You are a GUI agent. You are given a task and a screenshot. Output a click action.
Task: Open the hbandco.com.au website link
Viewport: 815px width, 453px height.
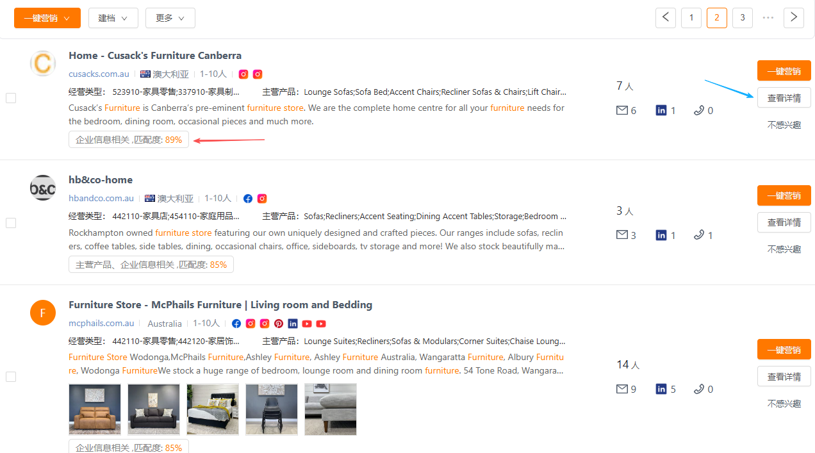101,199
